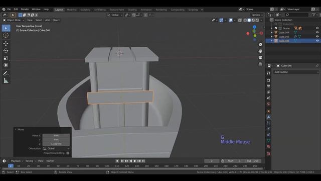Click the pan view hand icon
Viewport: 321px width, 181px height.
260,51
